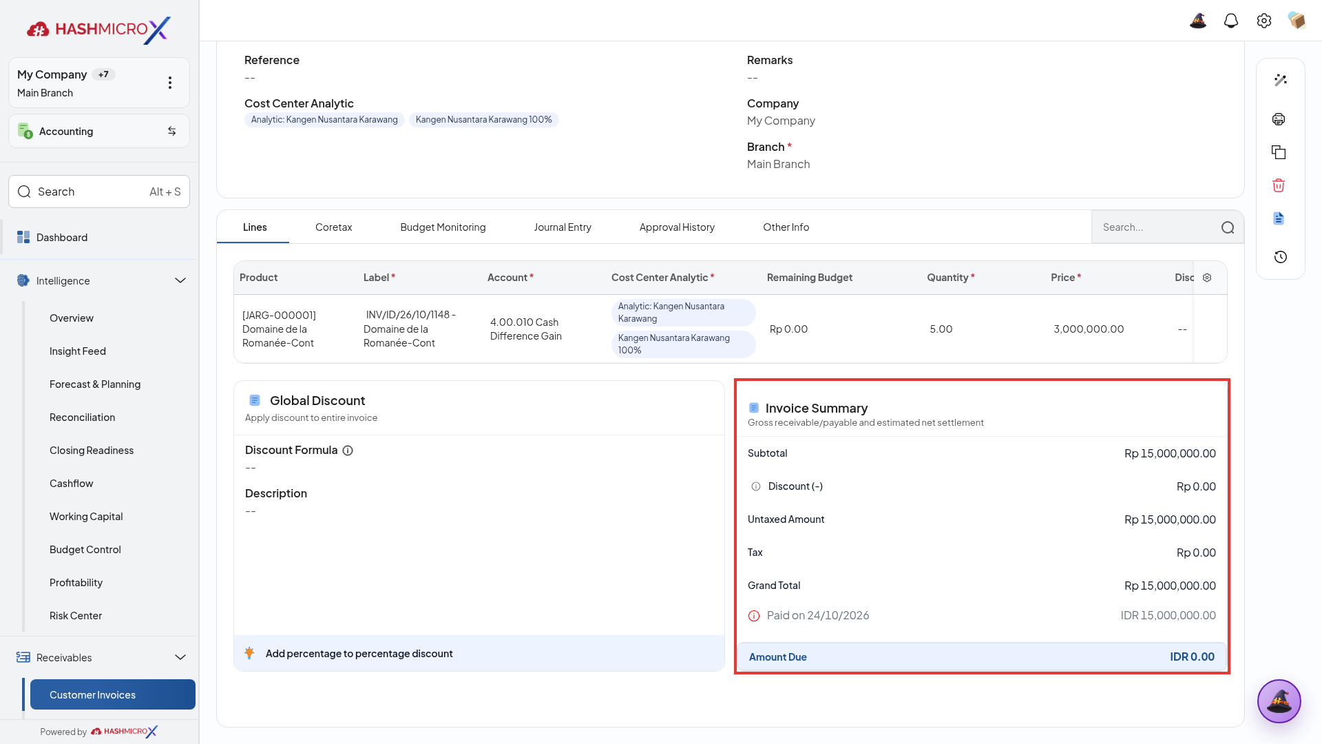Image resolution: width=1322 pixels, height=744 pixels.
Task: Collapse the Receivables section
Action: click(x=180, y=657)
